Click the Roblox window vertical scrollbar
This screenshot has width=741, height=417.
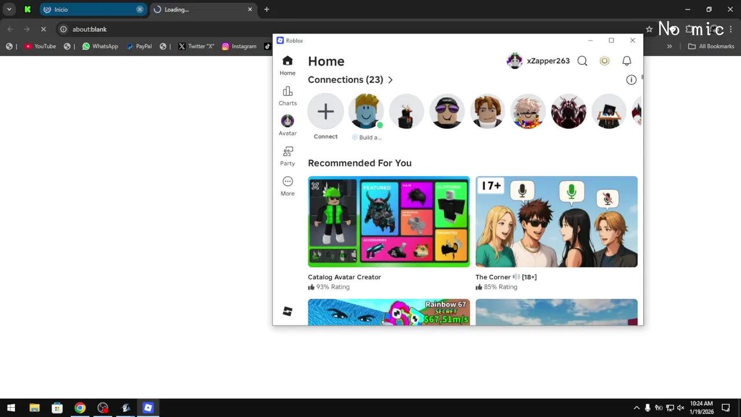(642, 77)
